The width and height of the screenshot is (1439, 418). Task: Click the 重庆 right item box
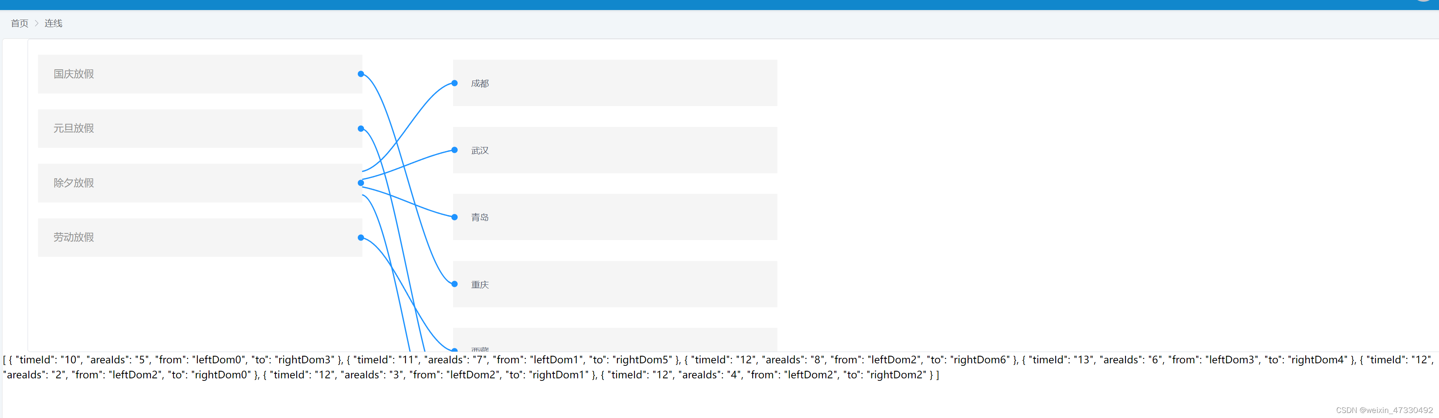pos(615,284)
